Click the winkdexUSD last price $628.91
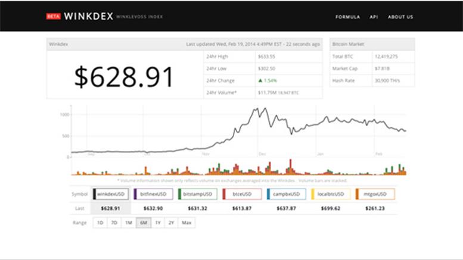Screen dimensions: 463x260 [x=110, y=208]
